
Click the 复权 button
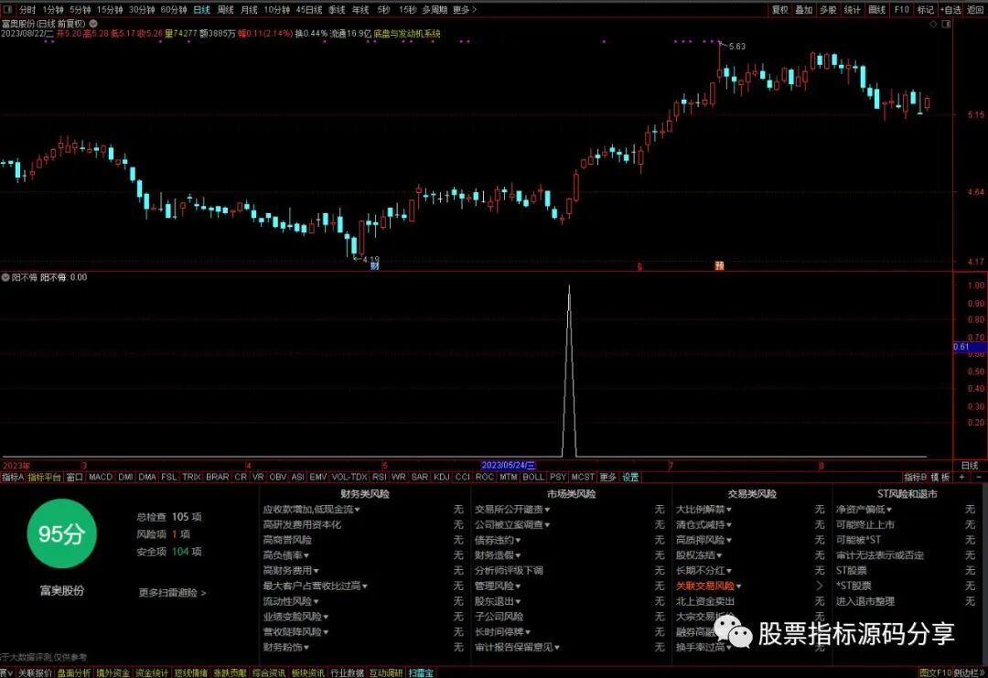780,9
